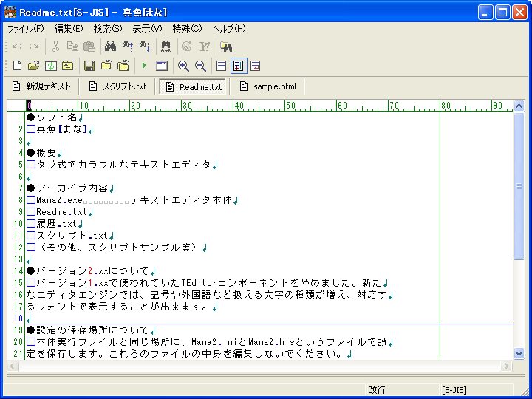Click the Undo toolbar icon
Screen dimensions: 532x399
(16, 47)
